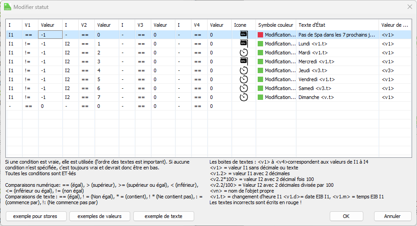Click V2 value '7' in the Dimanche row

99,97
